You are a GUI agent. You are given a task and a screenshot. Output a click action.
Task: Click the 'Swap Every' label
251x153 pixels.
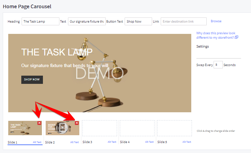point(205,65)
